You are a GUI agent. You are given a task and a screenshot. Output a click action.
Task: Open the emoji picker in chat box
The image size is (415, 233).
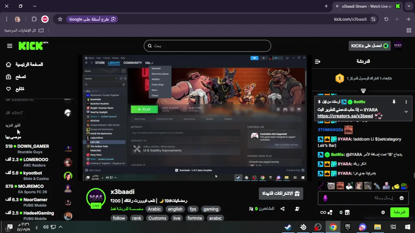pos(402,198)
